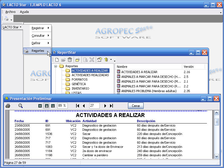Select ACTIVIDADES A REALIZAR report version 2.16
The image size is (224, 168).
pyautogui.click(x=139, y=72)
